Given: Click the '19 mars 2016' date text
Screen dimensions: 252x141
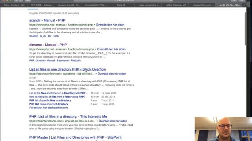Looking at the screenshot, I should (109, 93).
